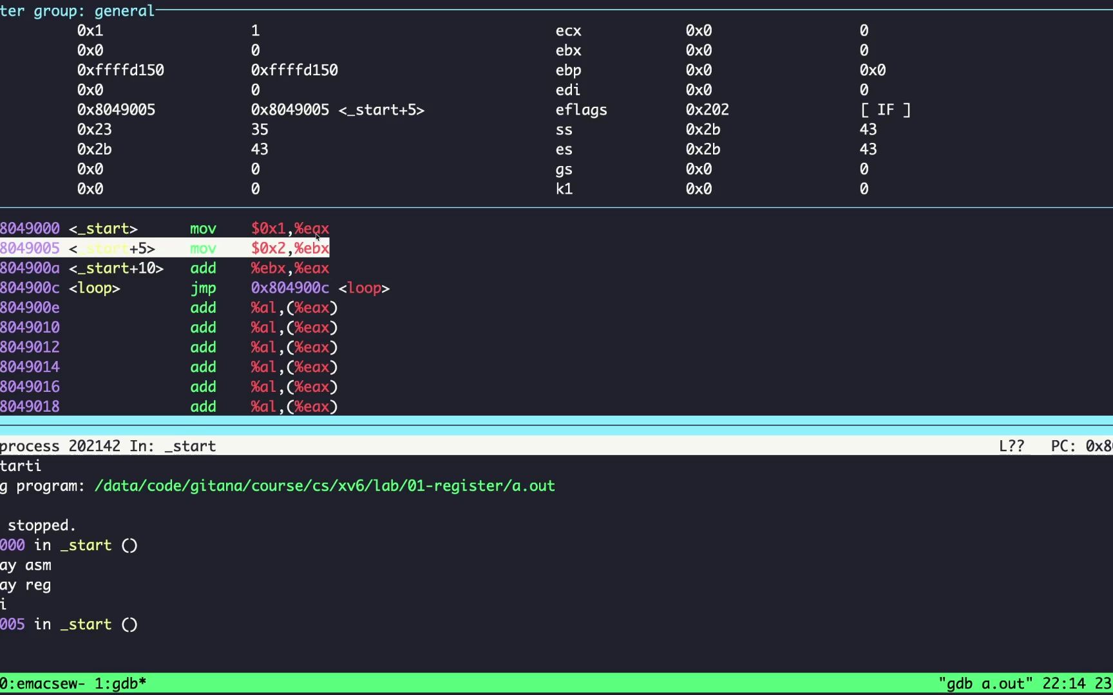This screenshot has height=695, width=1113.
Task: Click the L?? line indicator in status bar
Action: [1011, 447]
